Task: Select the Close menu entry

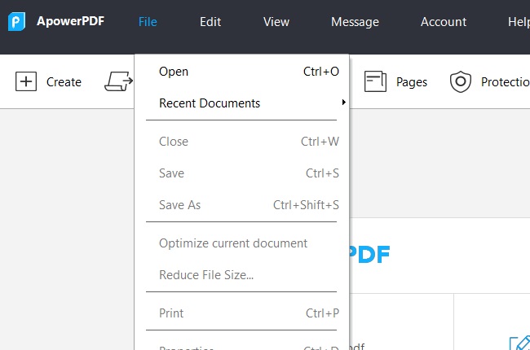Action: click(x=174, y=142)
